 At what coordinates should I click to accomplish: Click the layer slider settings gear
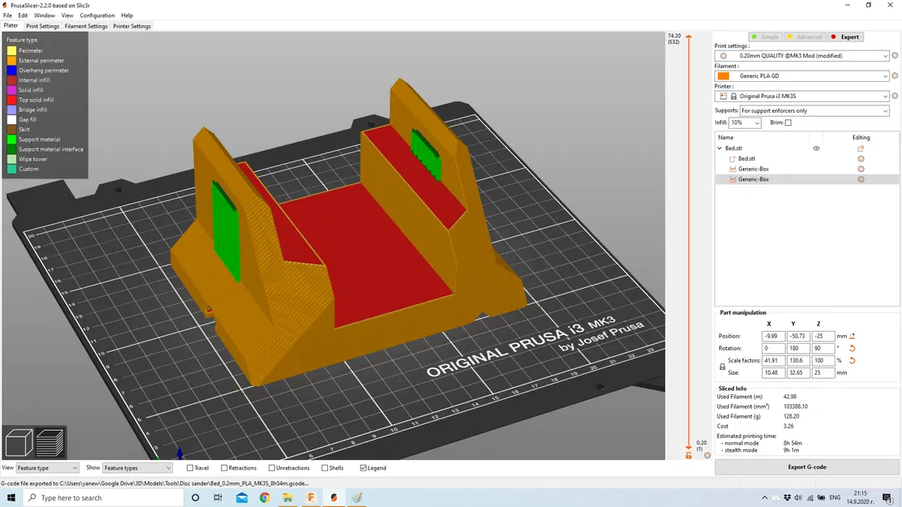708,455
